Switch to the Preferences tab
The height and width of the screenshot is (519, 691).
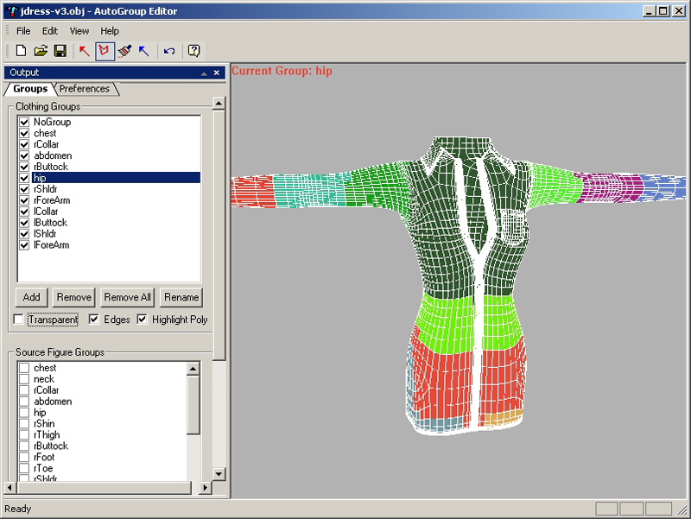[85, 89]
